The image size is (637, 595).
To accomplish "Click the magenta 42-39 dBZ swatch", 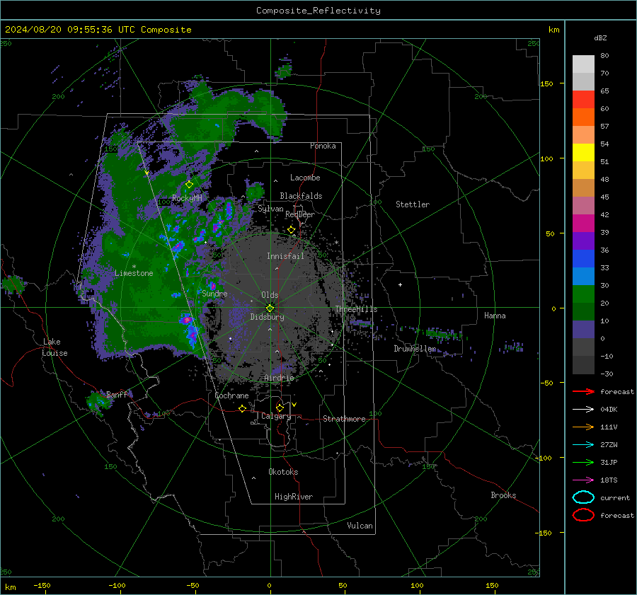I will [x=583, y=224].
